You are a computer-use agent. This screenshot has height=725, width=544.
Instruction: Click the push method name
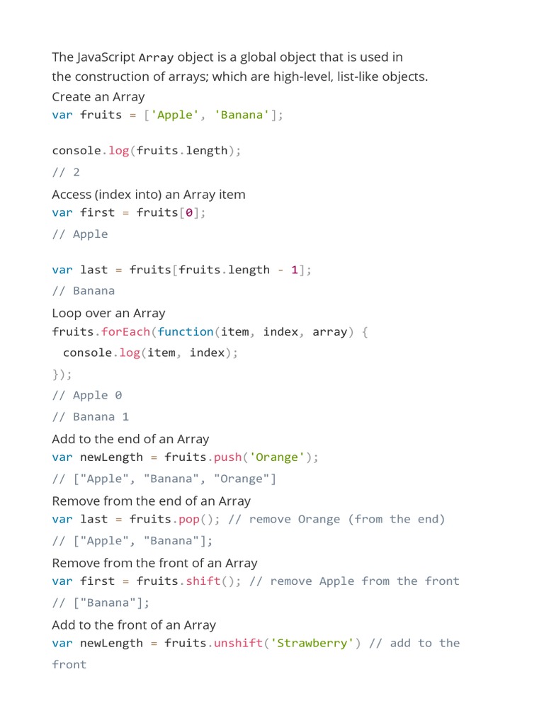coord(227,457)
